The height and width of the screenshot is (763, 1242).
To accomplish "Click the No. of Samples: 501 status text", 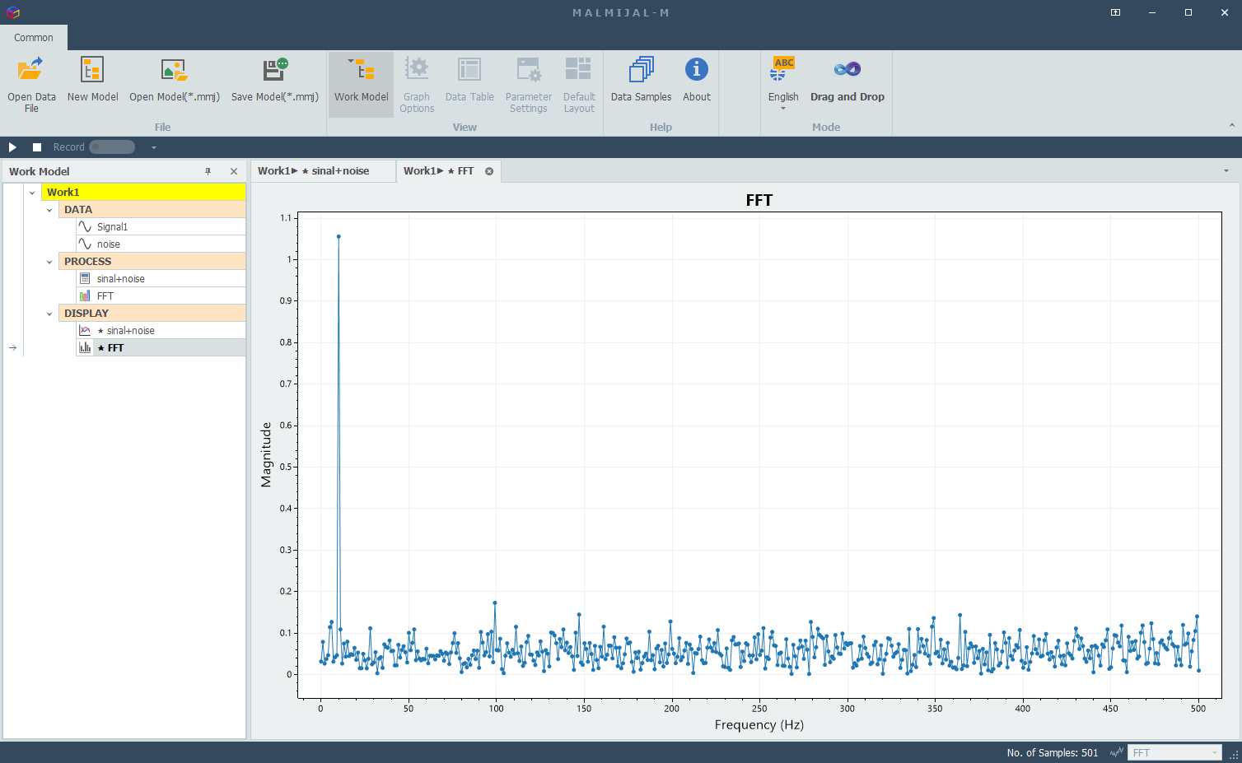I will (x=1053, y=753).
